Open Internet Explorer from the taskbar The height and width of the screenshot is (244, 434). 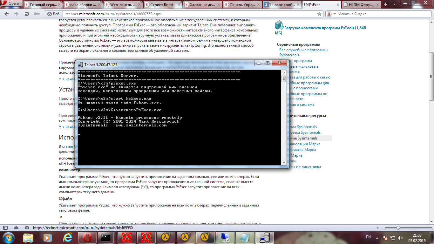coord(67,237)
